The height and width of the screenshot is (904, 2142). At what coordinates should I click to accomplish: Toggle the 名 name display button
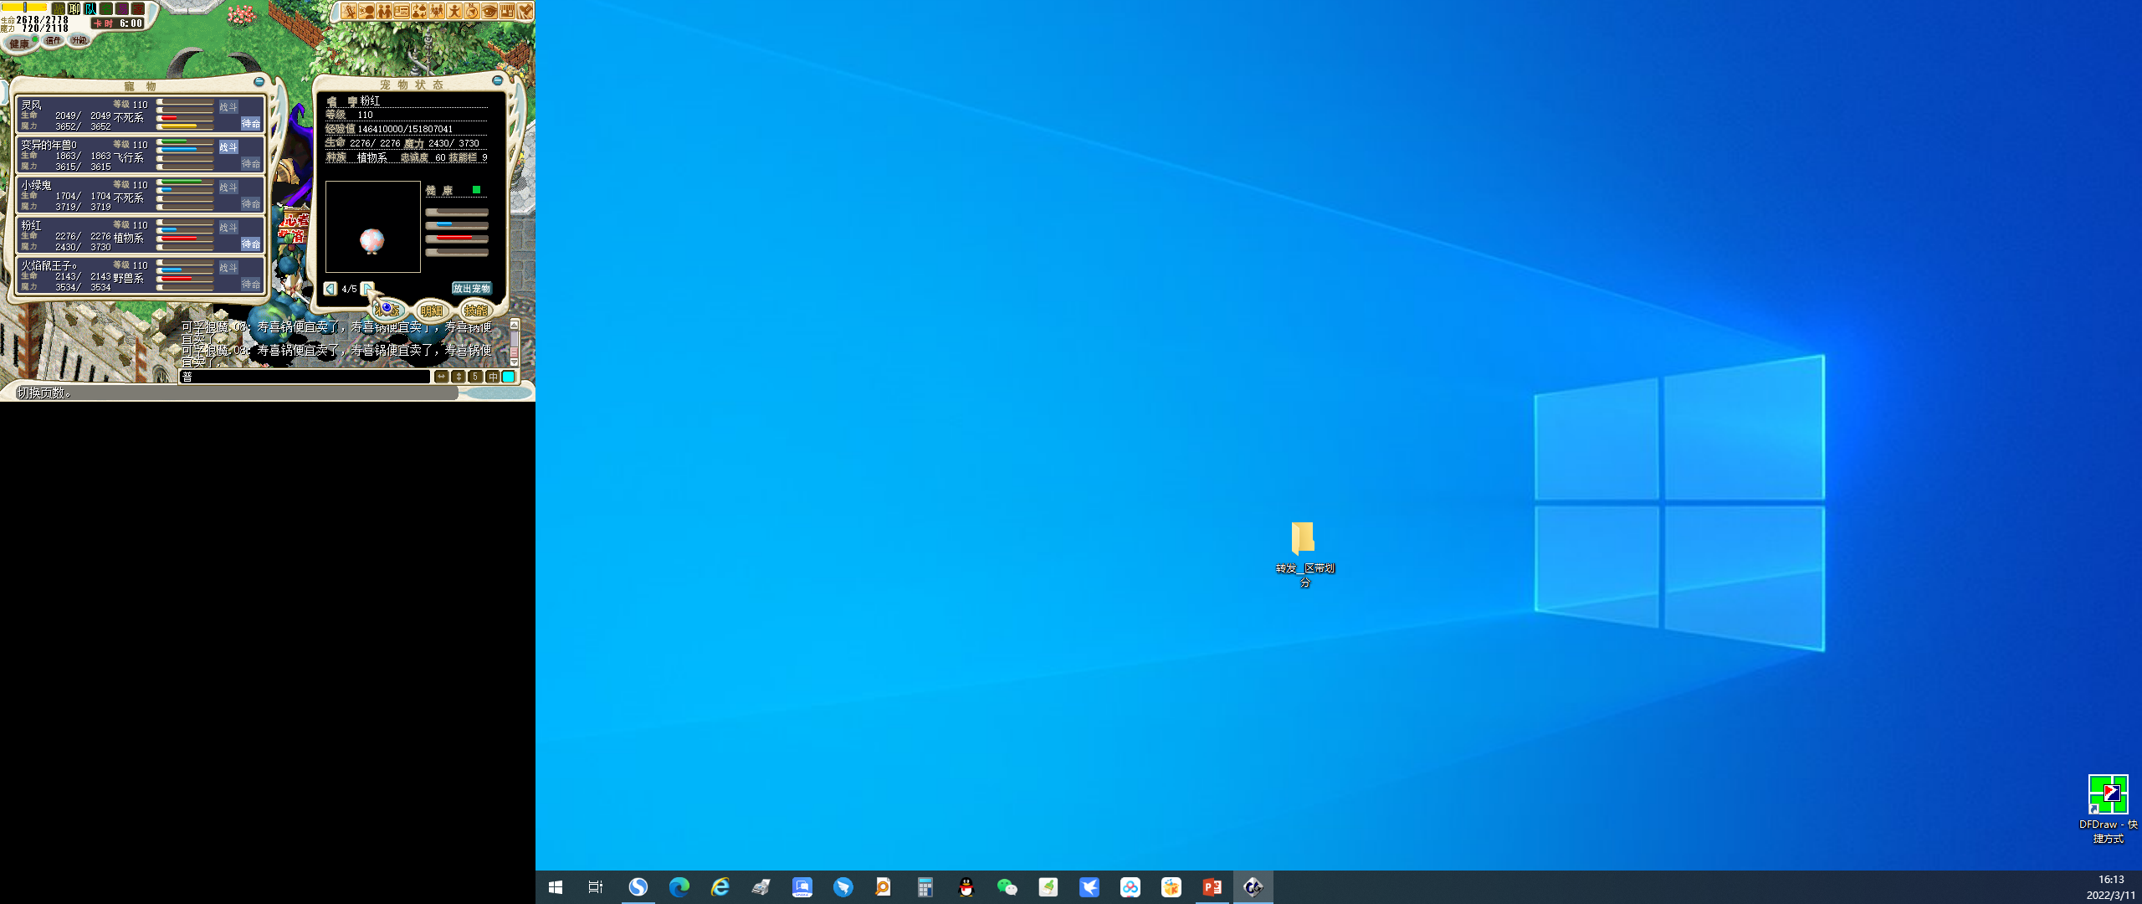pos(106,8)
